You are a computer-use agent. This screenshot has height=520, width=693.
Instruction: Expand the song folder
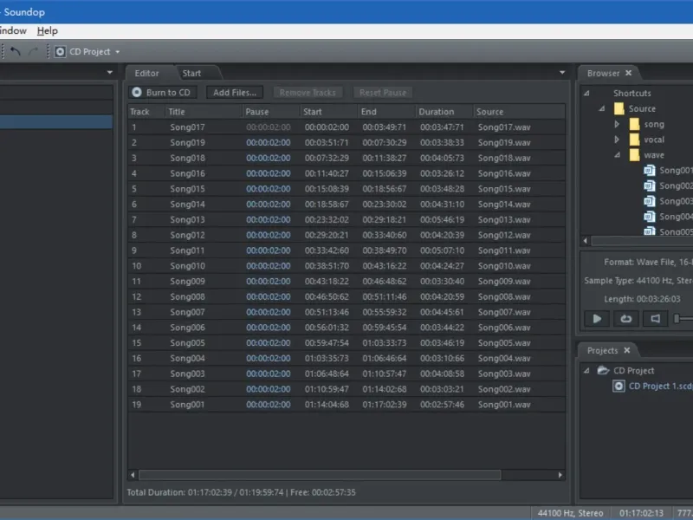click(617, 124)
